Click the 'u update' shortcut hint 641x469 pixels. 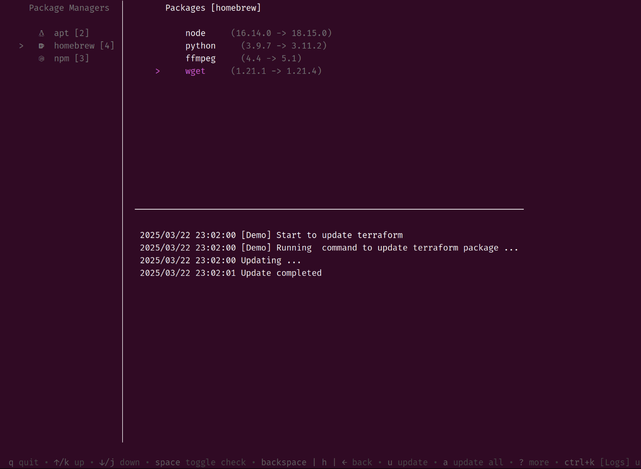point(407,462)
